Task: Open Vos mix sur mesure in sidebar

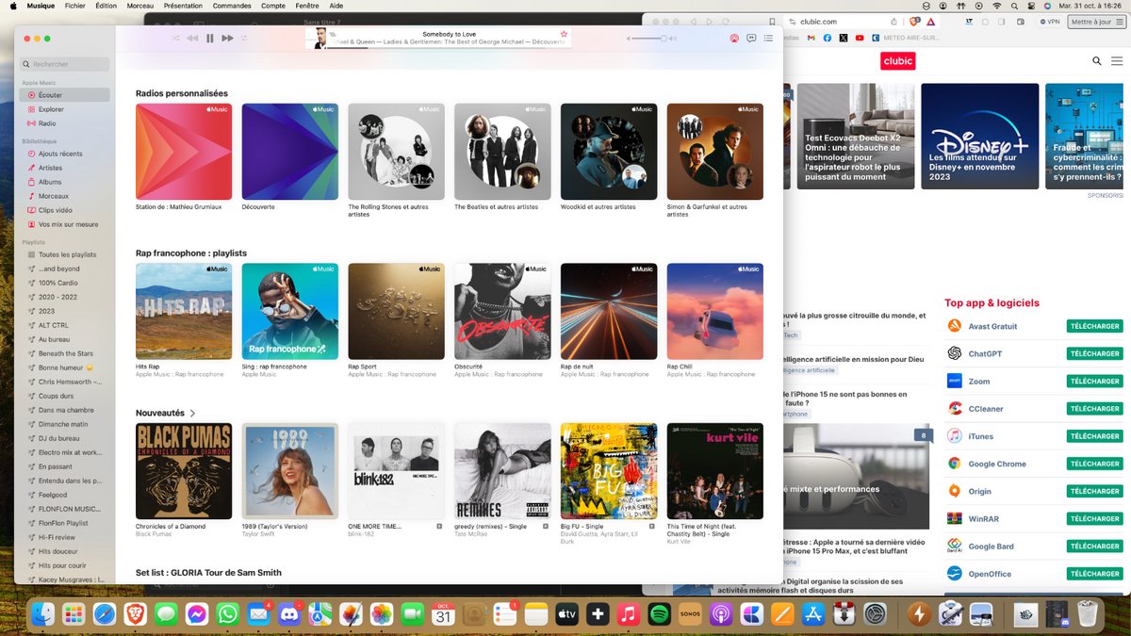Action: [65, 224]
